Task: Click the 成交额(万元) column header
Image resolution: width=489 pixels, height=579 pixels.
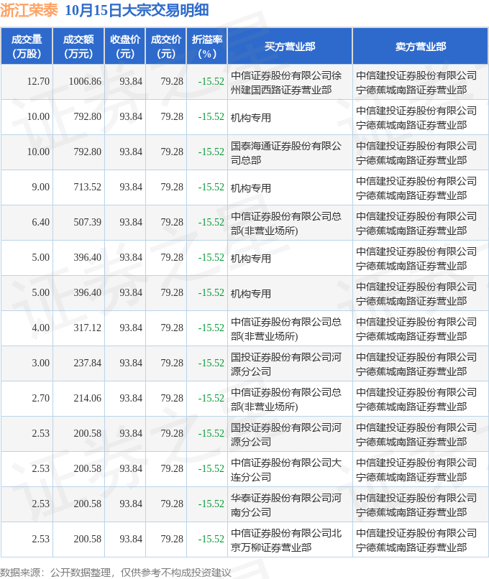Action: click(x=78, y=46)
